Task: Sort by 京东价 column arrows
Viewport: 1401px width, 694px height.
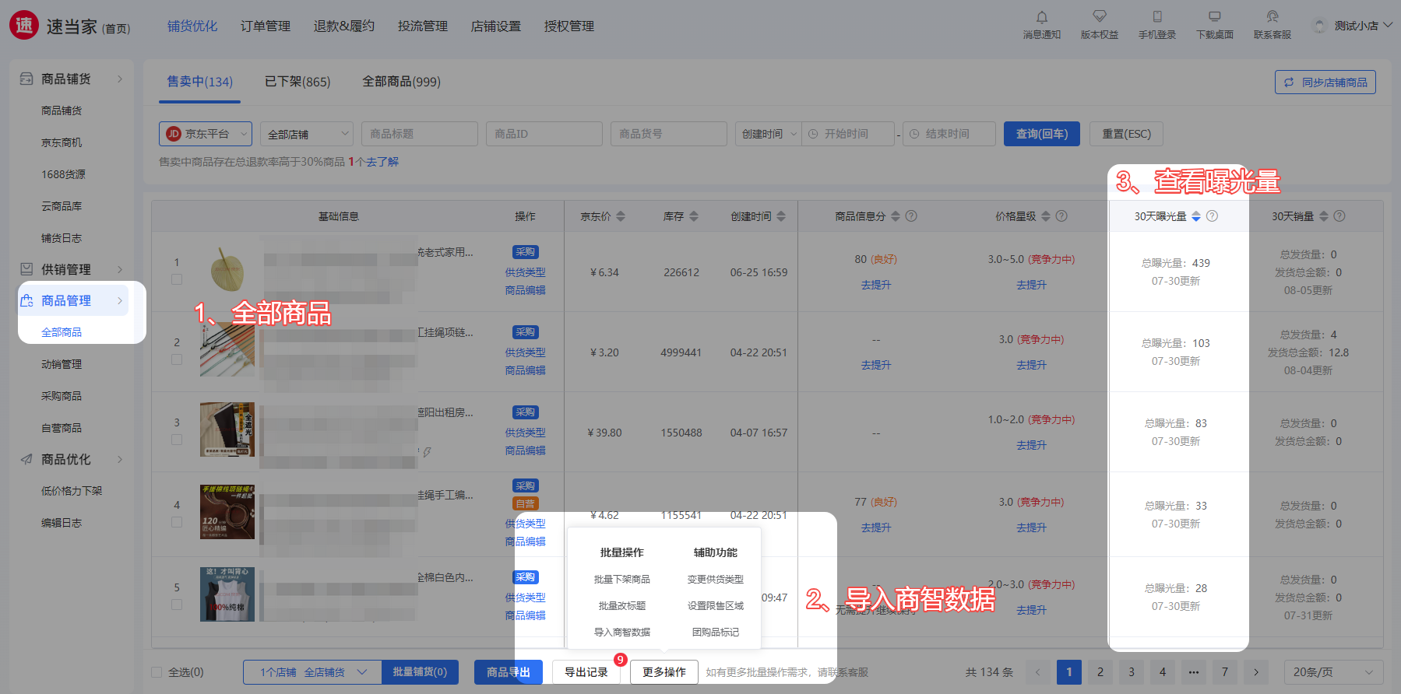Action: [621, 216]
